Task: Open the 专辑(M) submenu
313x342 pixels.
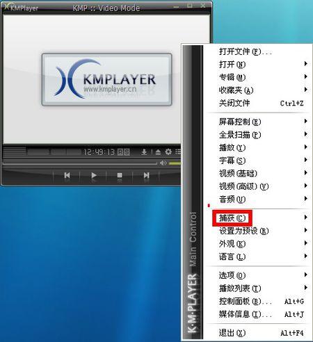Action: (x=258, y=77)
